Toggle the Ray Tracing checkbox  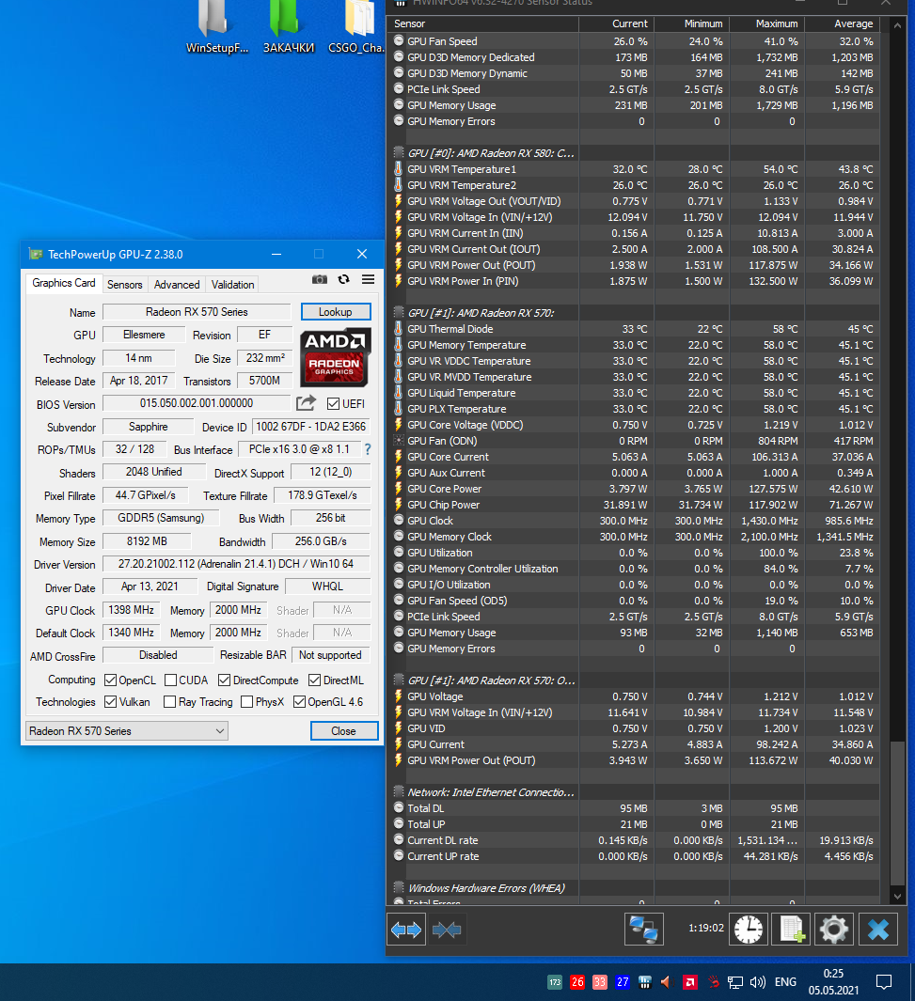pyautogui.click(x=170, y=701)
